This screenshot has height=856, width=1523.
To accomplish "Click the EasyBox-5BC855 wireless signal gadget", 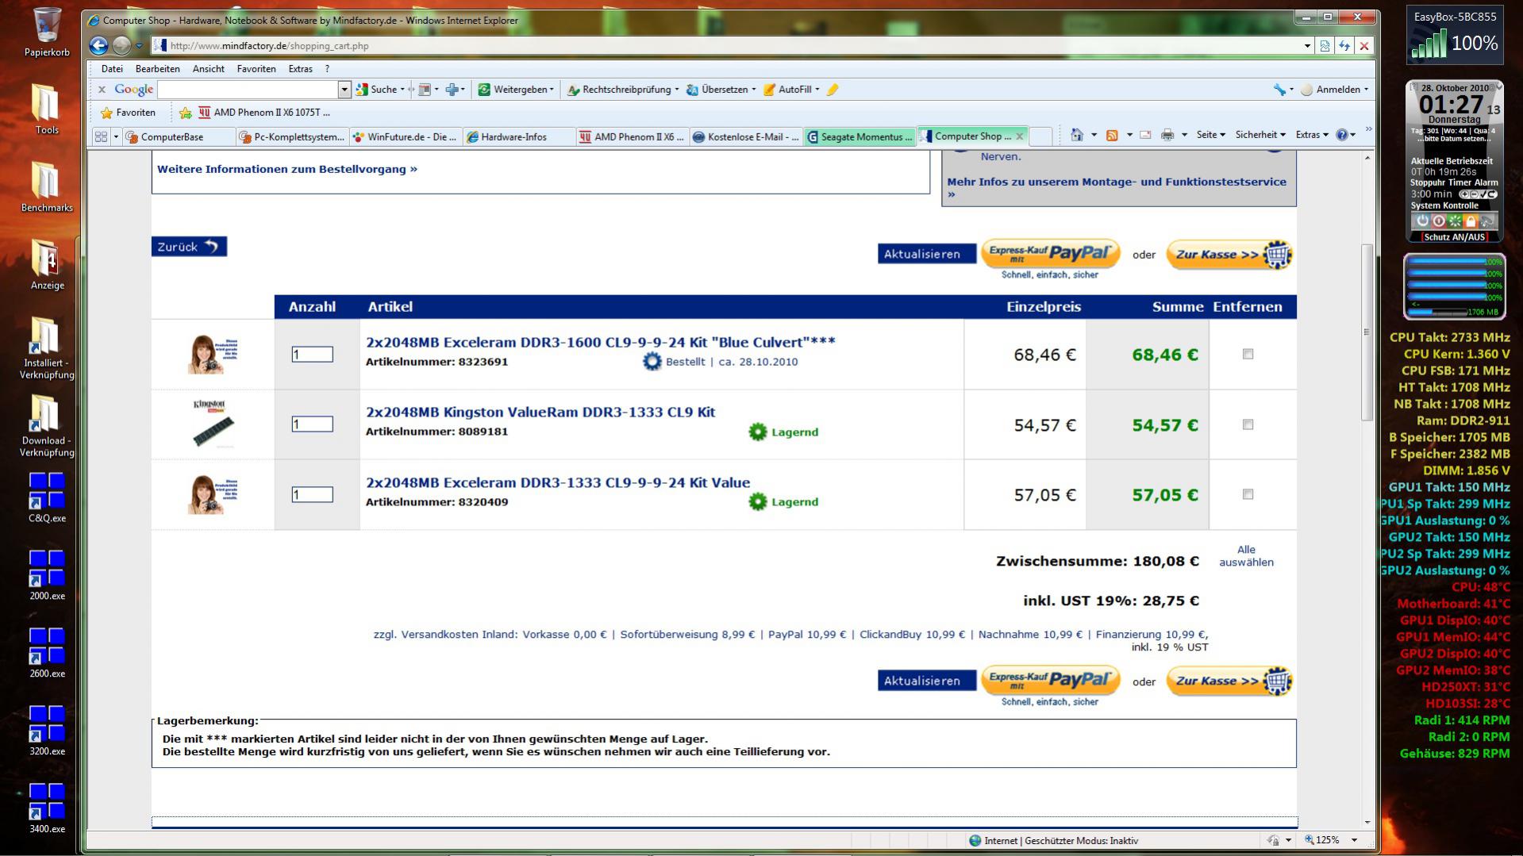I will [x=1456, y=36].
